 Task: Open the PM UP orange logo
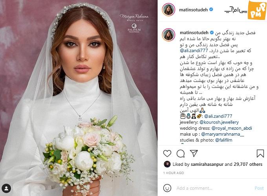(x=257, y=11)
